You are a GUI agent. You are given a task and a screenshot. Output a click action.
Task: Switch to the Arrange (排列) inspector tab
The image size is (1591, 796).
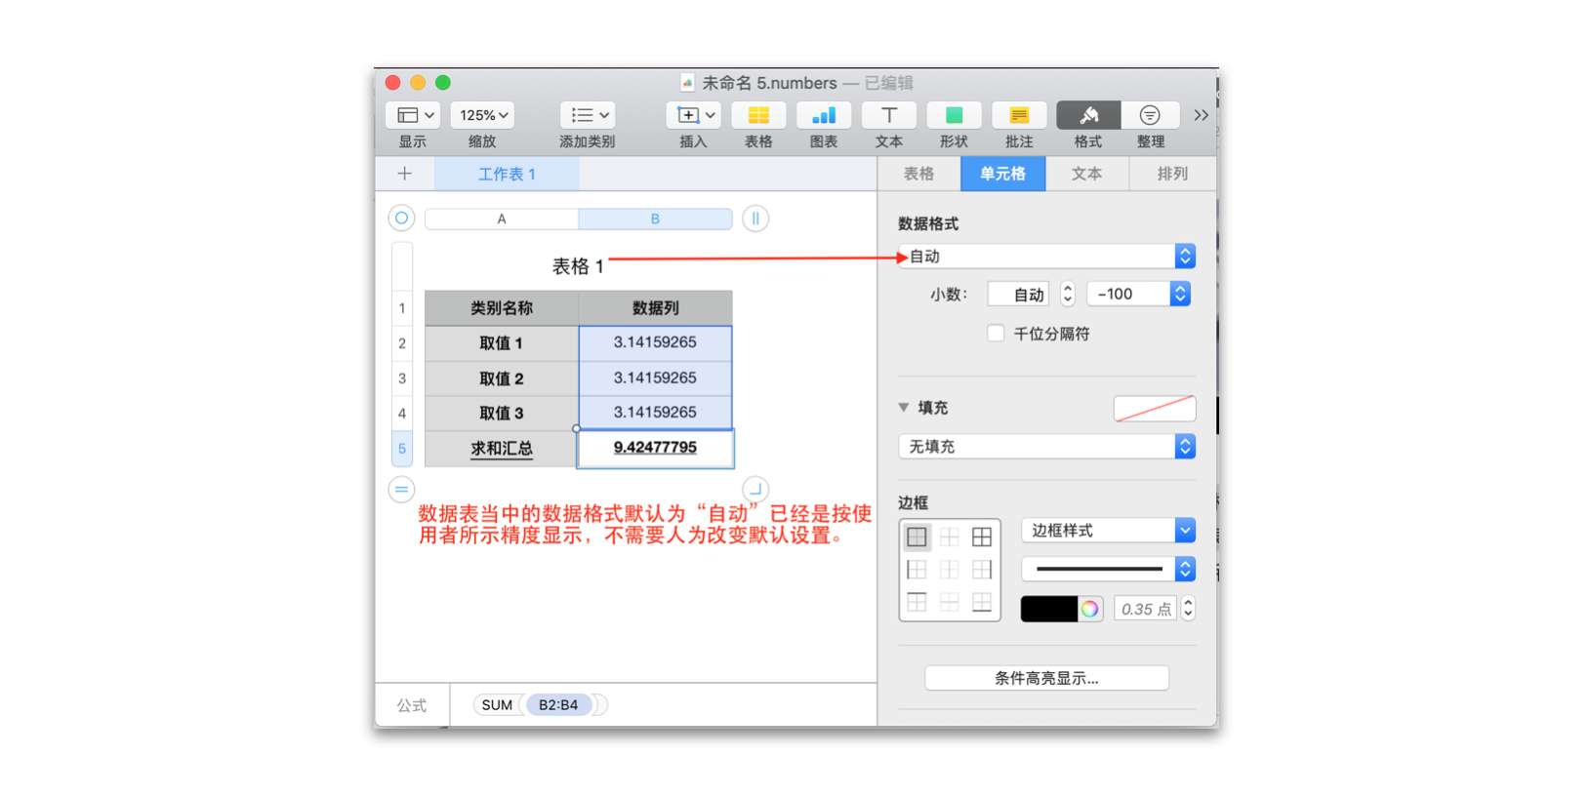(x=1172, y=174)
